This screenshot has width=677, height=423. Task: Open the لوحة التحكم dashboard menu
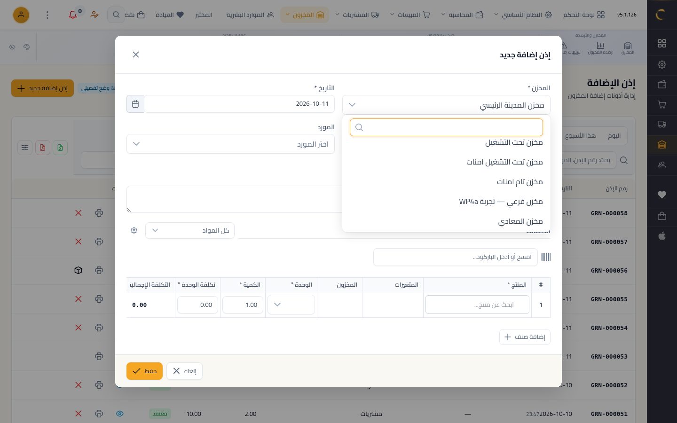click(x=584, y=15)
